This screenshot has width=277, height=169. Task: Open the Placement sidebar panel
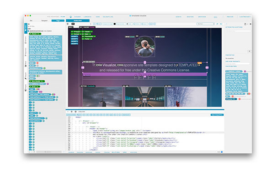point(26,52)
